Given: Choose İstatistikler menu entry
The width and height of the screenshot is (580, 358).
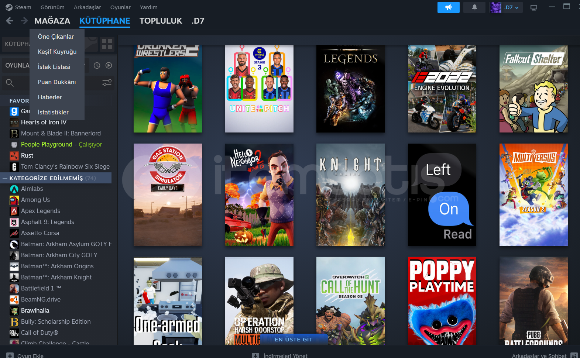Looking at the screenshot, I should 53,112.
